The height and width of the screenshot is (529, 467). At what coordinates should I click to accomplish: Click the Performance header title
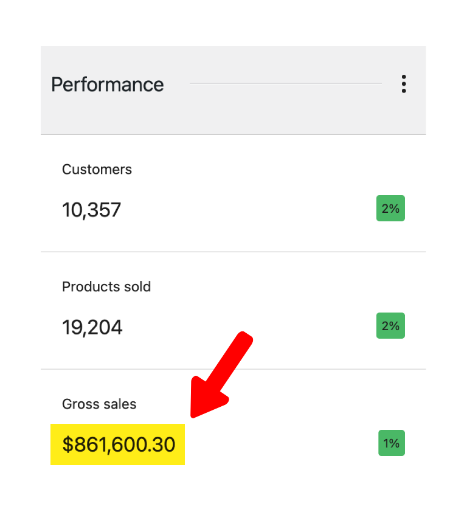pos(108,85)
